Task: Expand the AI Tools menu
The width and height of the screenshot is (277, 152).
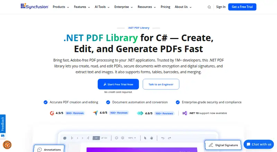Action: [x=102, y=7]
